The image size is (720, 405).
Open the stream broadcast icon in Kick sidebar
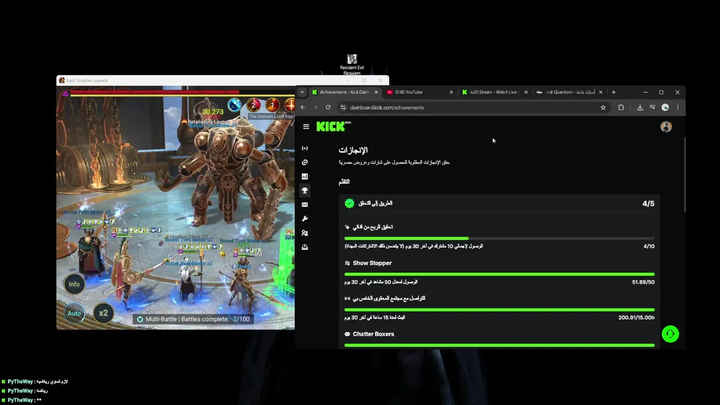(305, 148)
